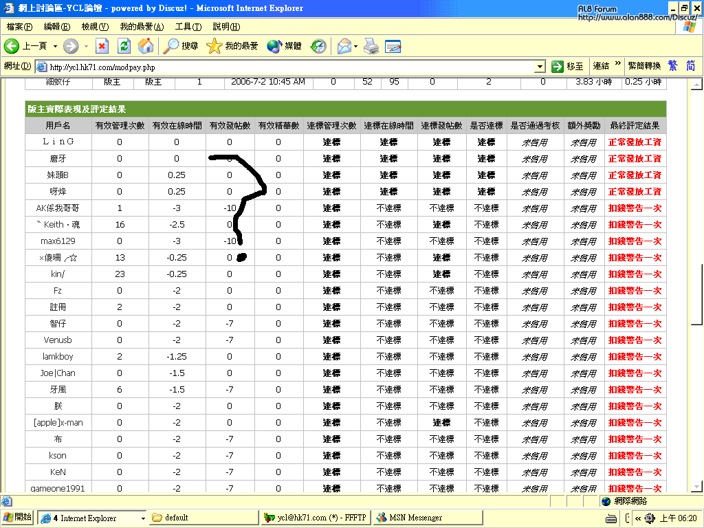
Task: Click the username cell 'gameone1991'
Action: tap(58, 488)
